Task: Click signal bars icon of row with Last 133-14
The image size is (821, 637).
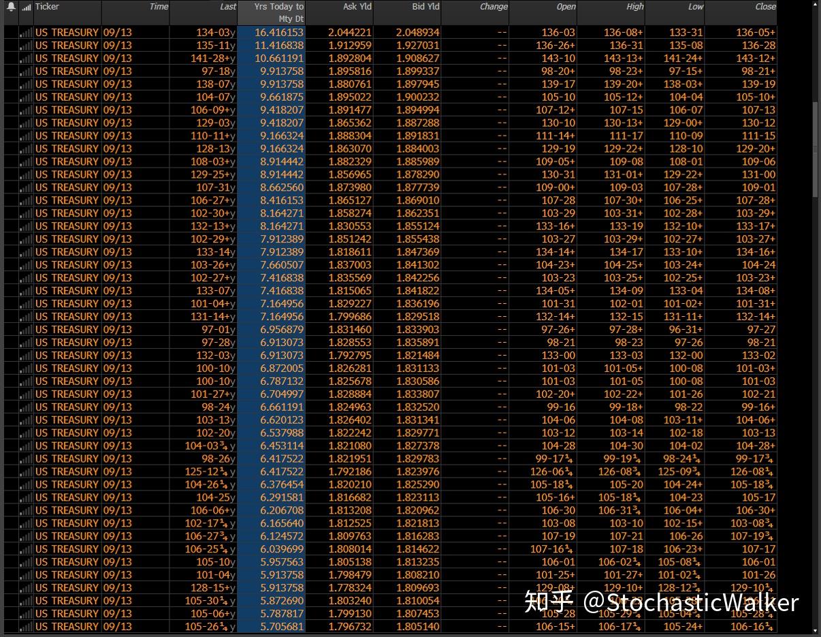Action: click(x=26, y=252)
